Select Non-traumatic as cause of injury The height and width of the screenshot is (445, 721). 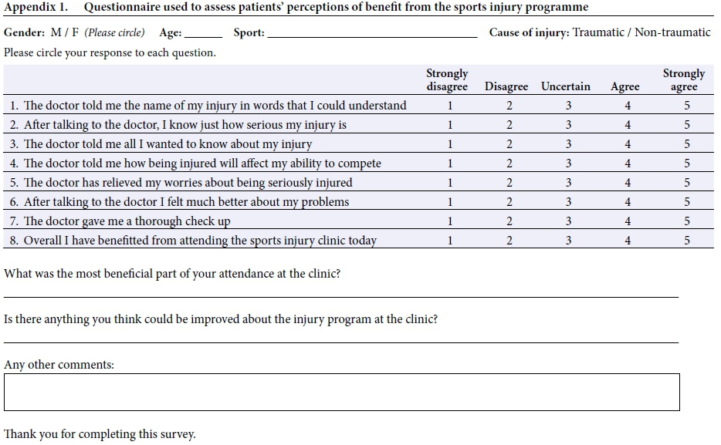pyautogui.click(x=672, y=33)
